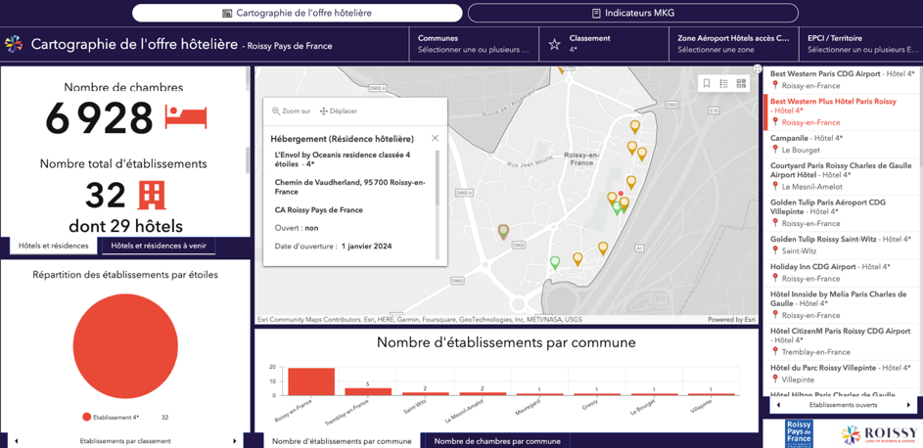Switch to Indicateurs MKG tab
The width and height of the screenshot is (923, 448).
[x=633, y=13]
